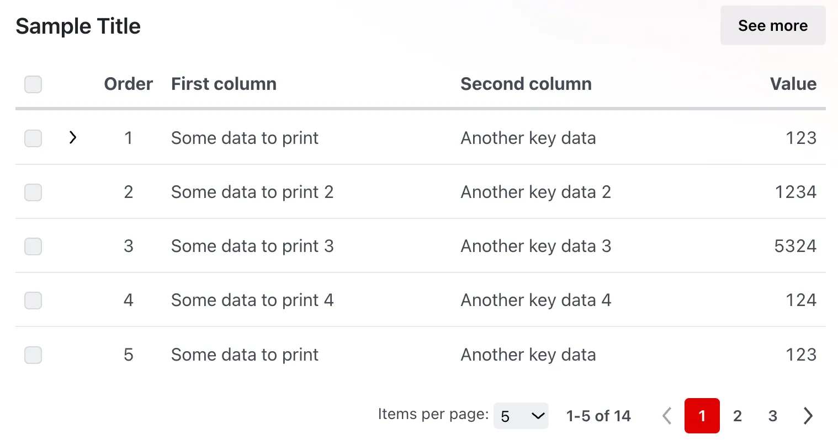Click the next page arrow icon
838x440 pixels.
(808, 416)
